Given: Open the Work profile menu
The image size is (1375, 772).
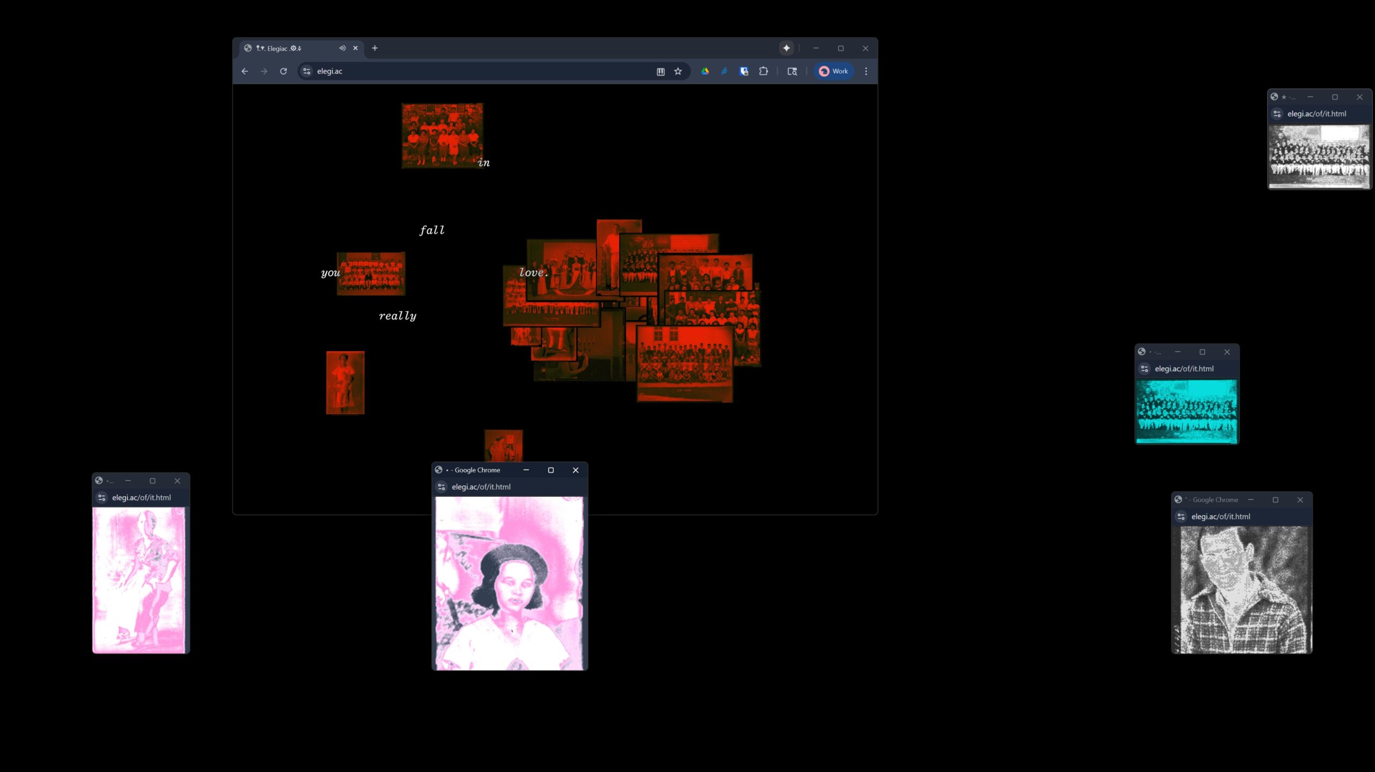Looking at the screenshot, I should (x=834, y=71).
